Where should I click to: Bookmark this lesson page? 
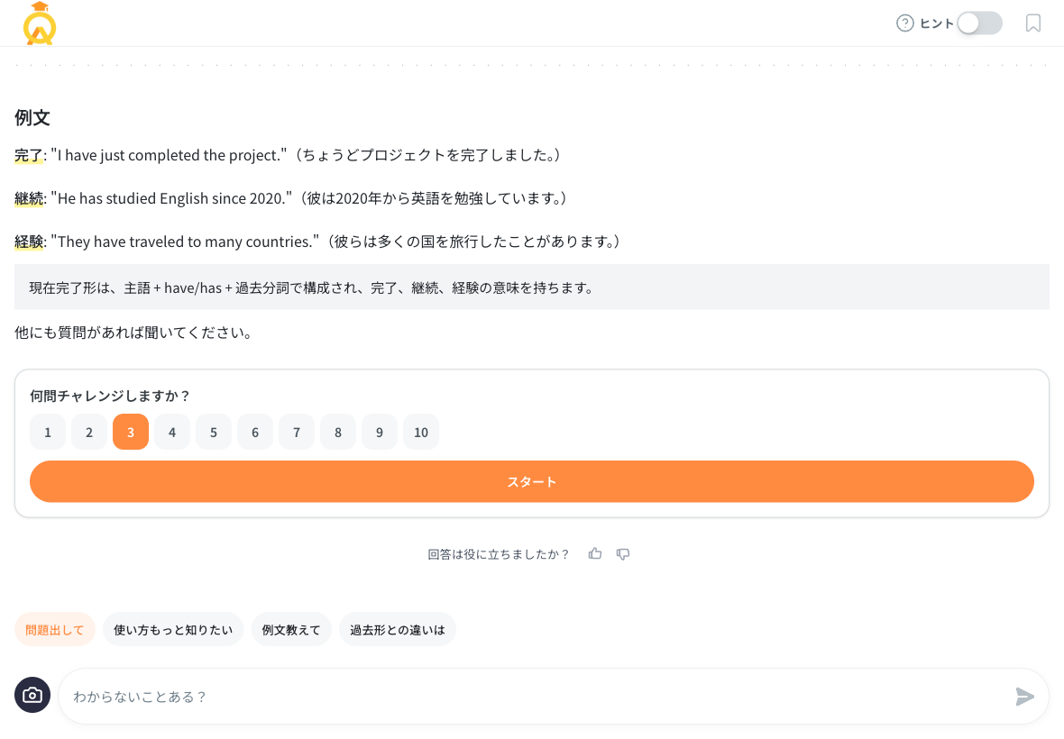1032,23
